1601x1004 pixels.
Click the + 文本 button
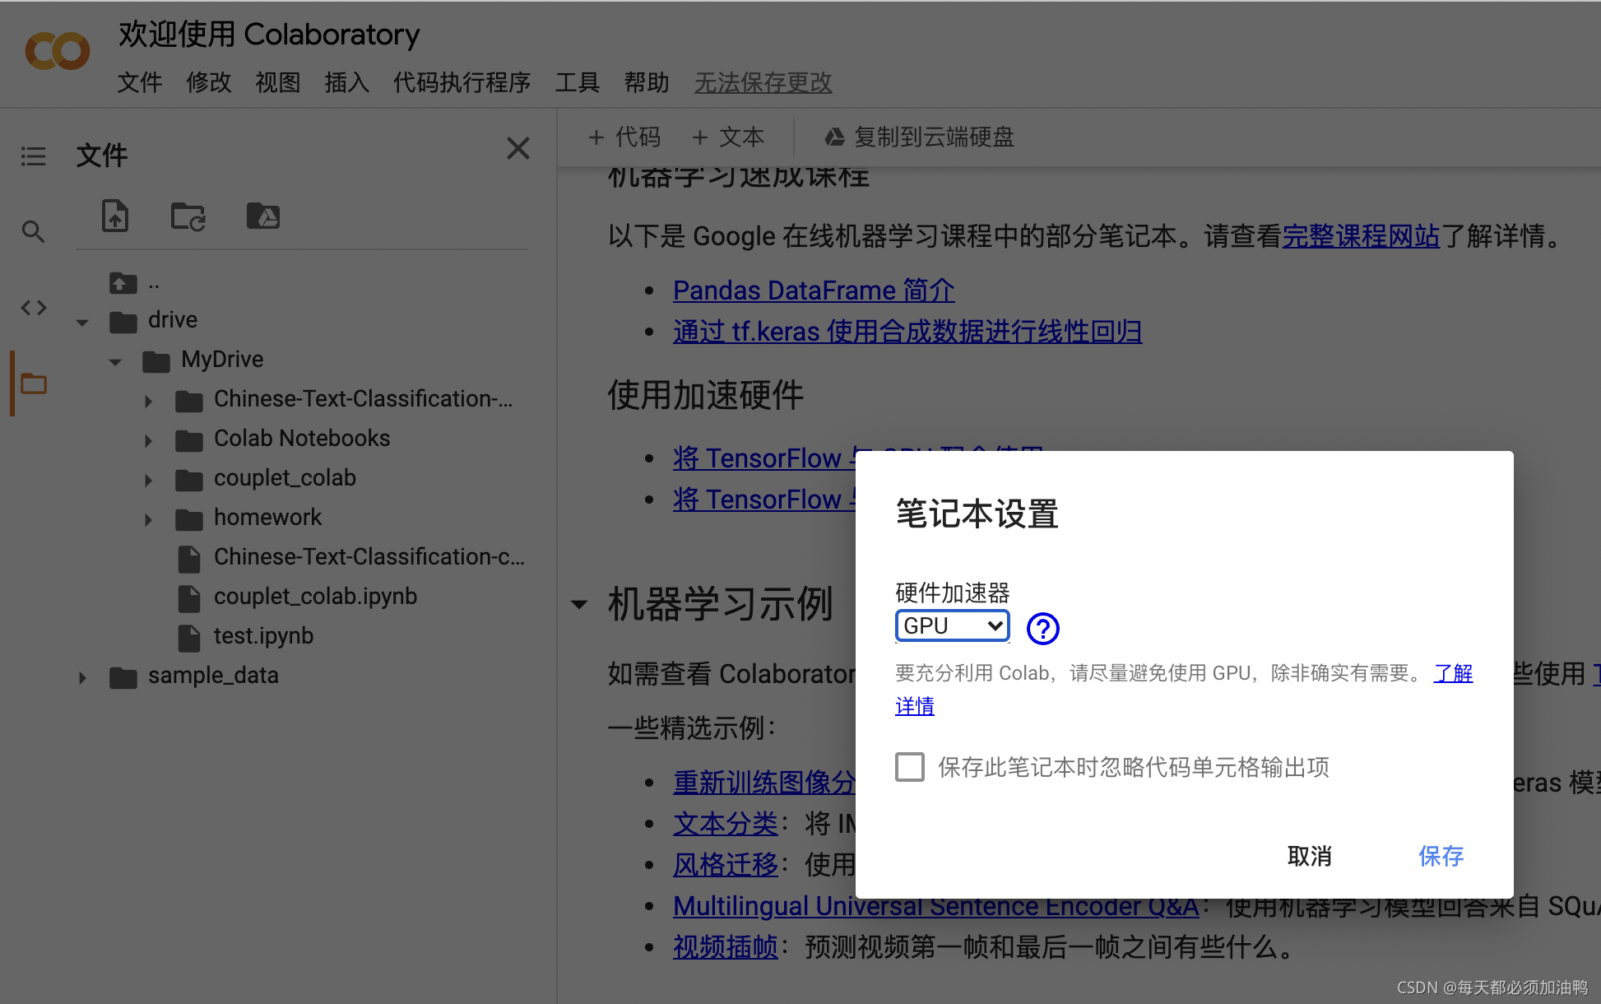tap(728, 137)
